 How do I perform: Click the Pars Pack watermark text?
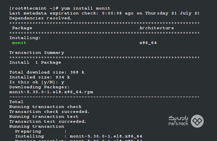tap(178, 121)
